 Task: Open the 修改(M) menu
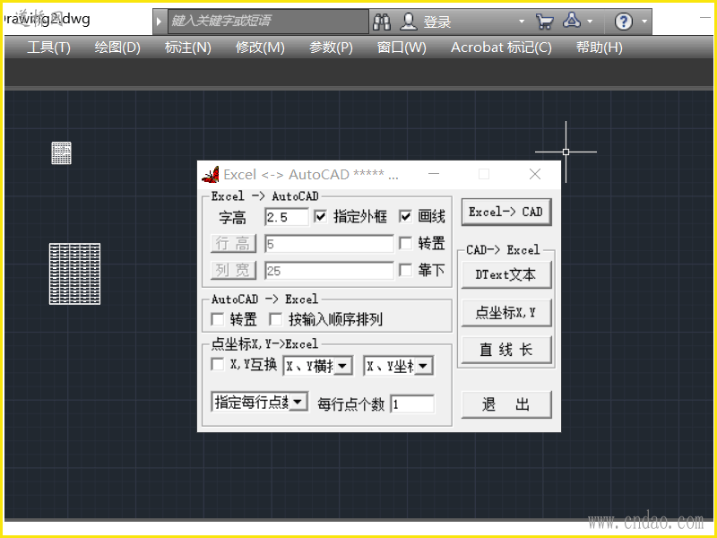[x=260, y=48]
